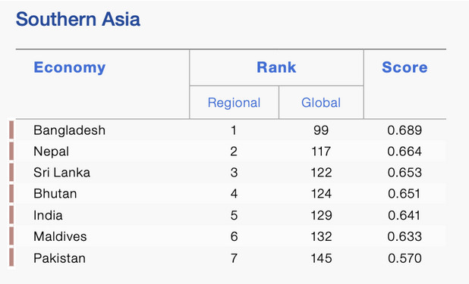Select the Economy column header

(69, 67)
